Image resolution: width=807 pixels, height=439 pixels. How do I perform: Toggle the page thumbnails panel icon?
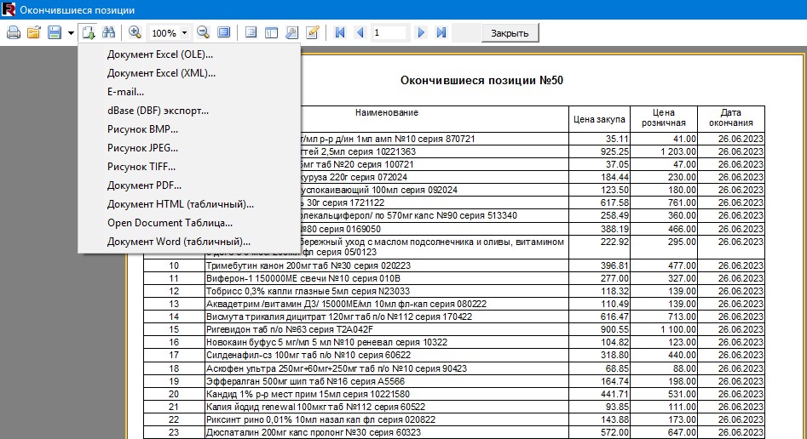click(x=271, y=33)
